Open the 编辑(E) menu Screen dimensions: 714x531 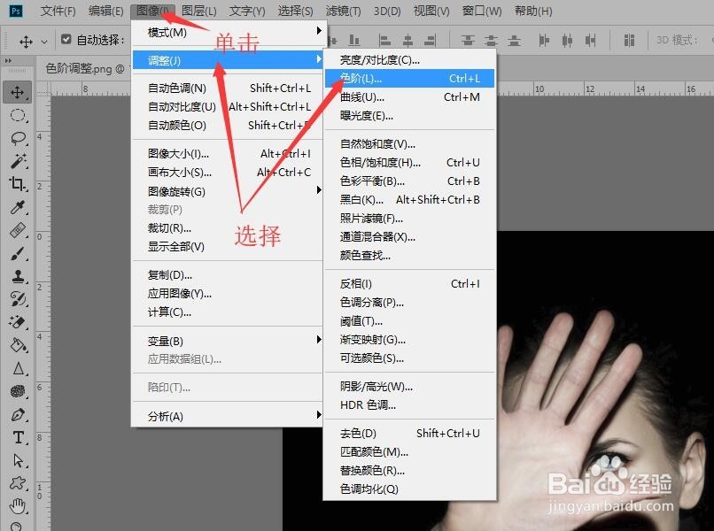click(105, 11)
